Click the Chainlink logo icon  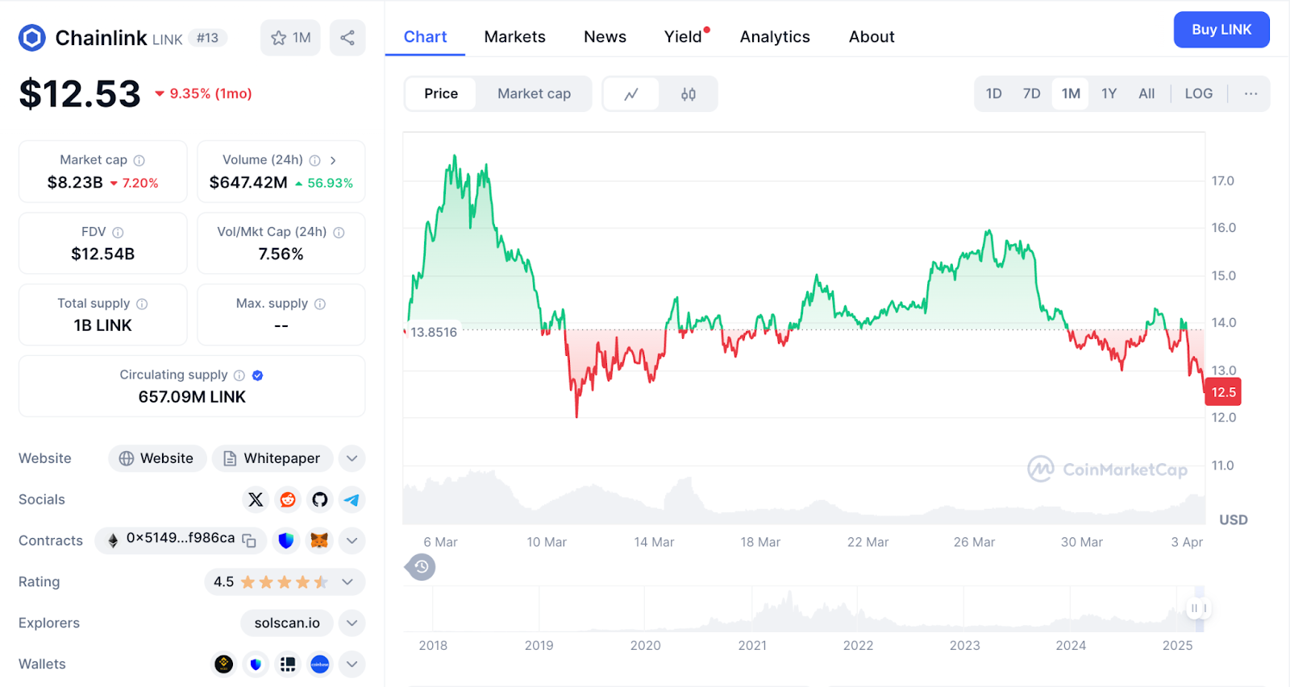pos(32,38)
